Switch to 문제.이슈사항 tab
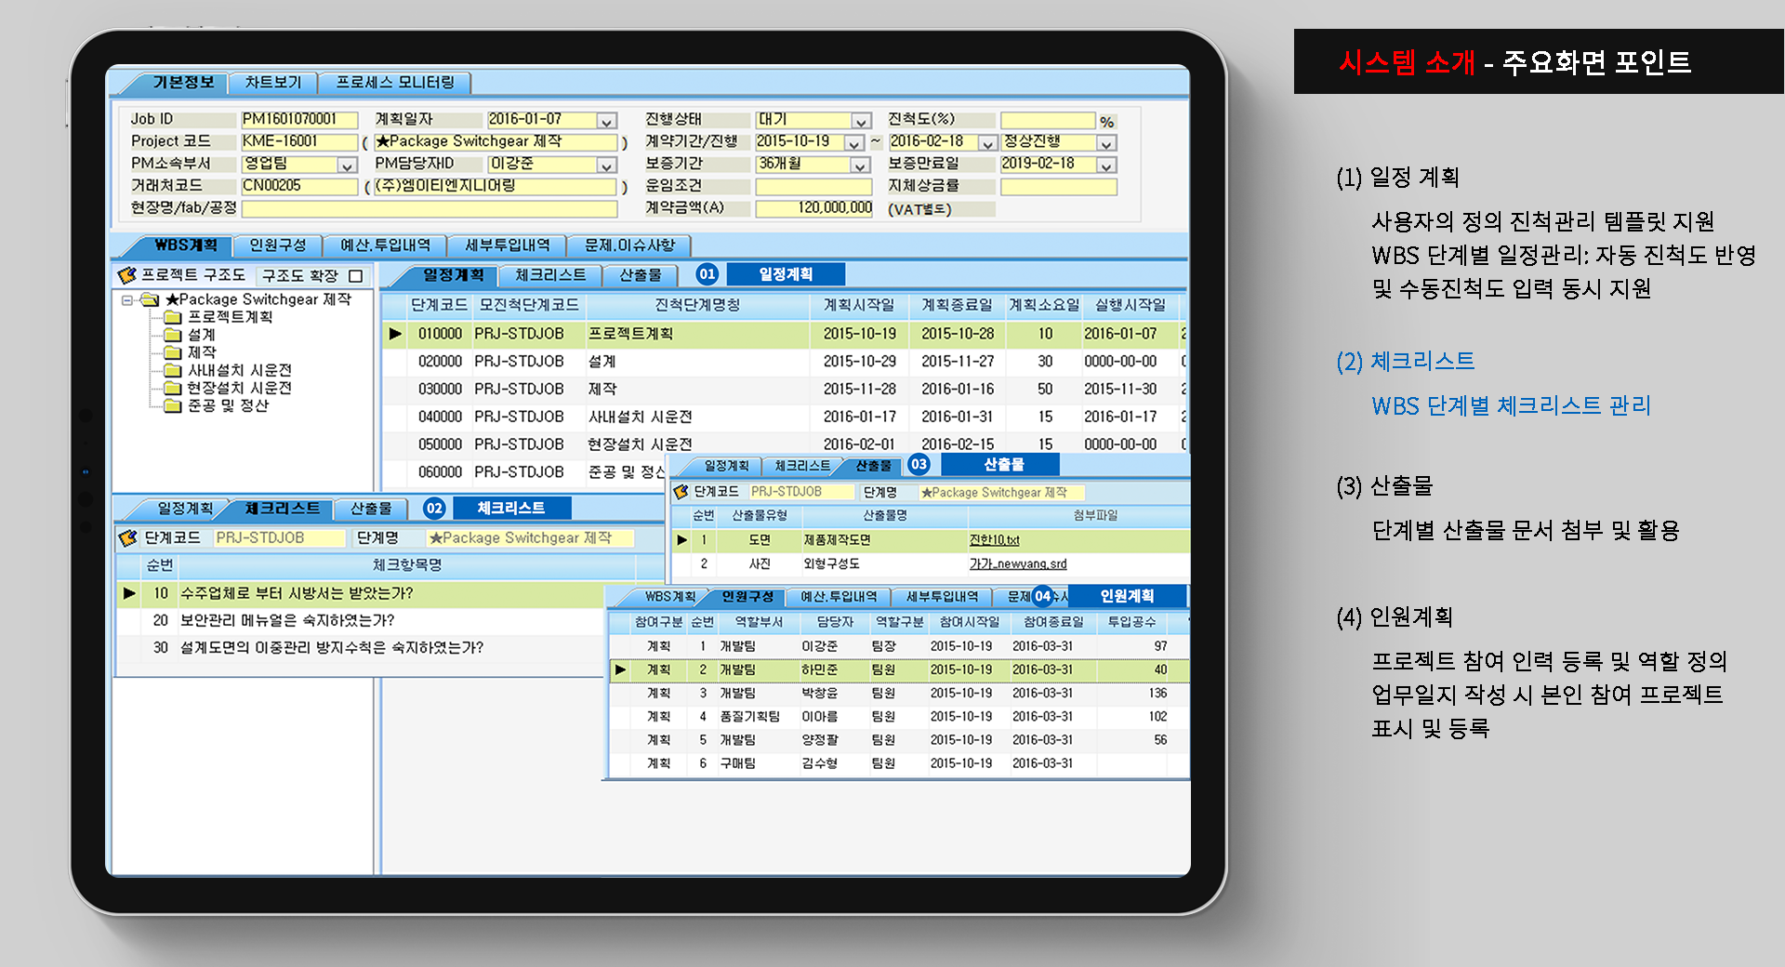Image resolution: width=1785 pixels, height=967 pixels. (629, 245)
